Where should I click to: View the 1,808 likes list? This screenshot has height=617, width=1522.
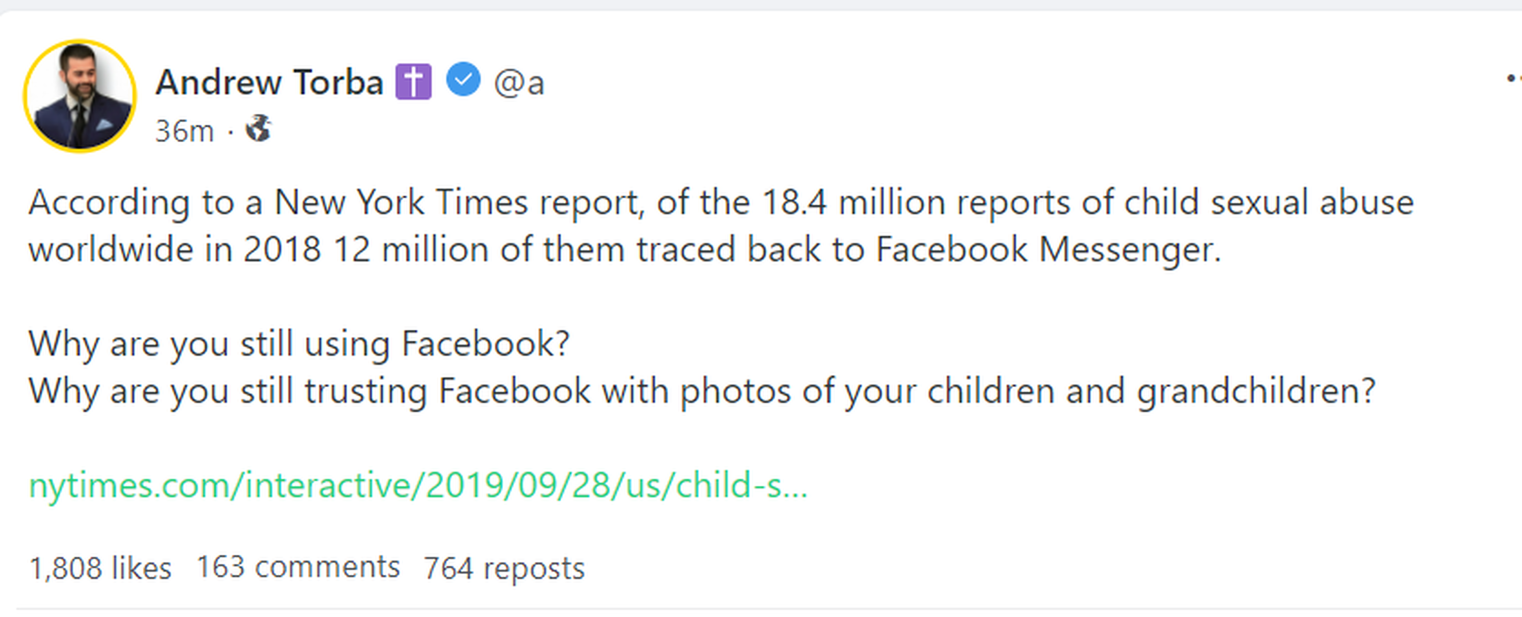tap(100, 568)
